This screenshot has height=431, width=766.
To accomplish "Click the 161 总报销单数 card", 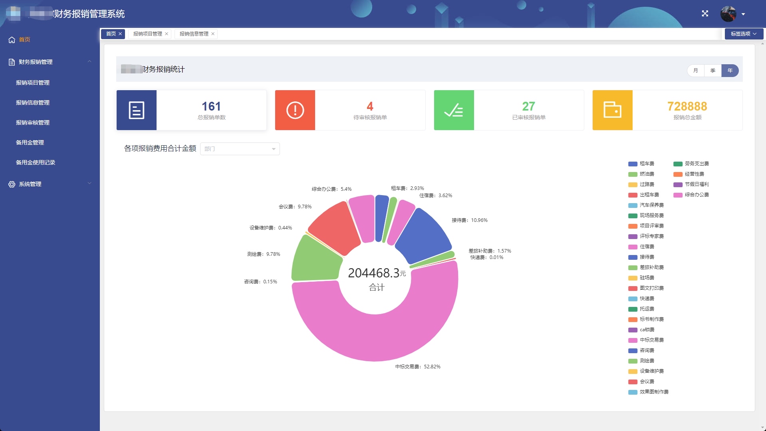I will (191, 110).
